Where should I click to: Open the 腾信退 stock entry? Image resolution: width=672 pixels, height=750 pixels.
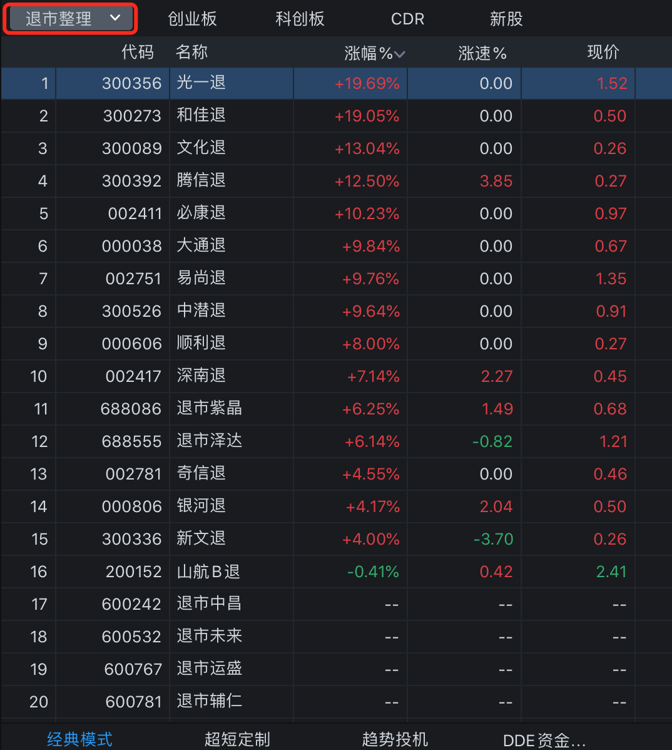coord(201,180)
